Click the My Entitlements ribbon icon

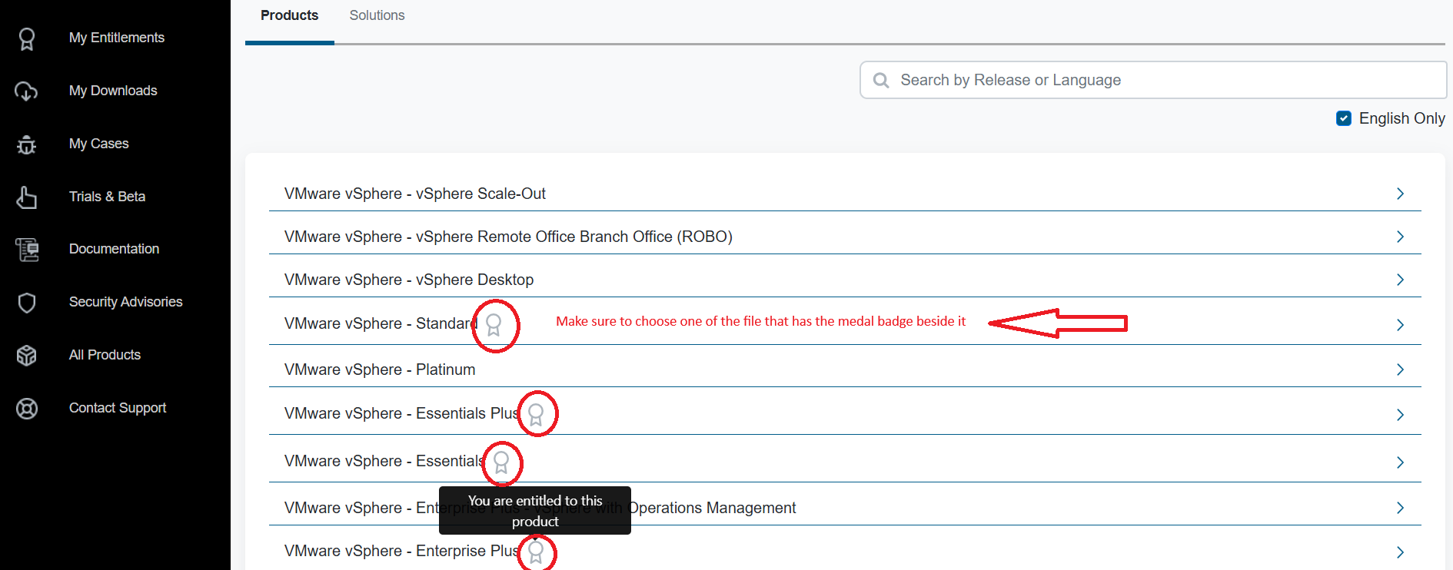tap(27, 38)
